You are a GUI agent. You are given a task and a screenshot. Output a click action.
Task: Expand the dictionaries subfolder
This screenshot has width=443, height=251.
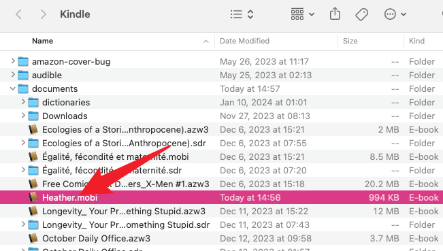point(23,101)
